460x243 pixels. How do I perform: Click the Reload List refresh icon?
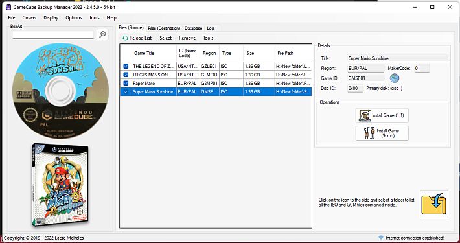125,38
